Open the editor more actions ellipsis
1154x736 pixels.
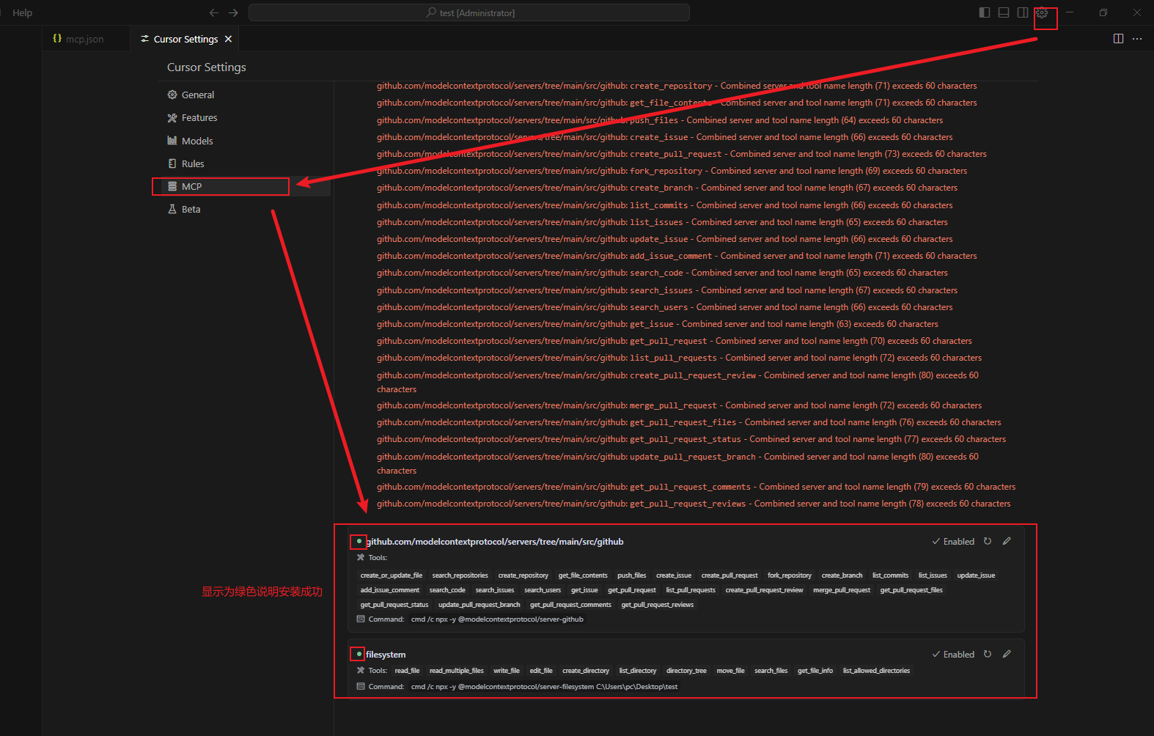tap(1137, 39)
